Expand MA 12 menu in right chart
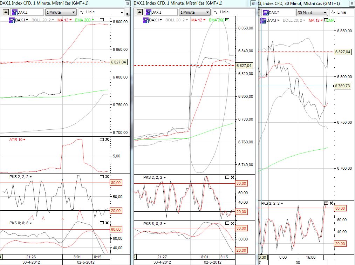 click(x=322, y=20)
